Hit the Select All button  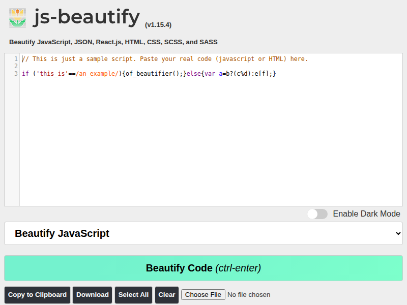133,295
